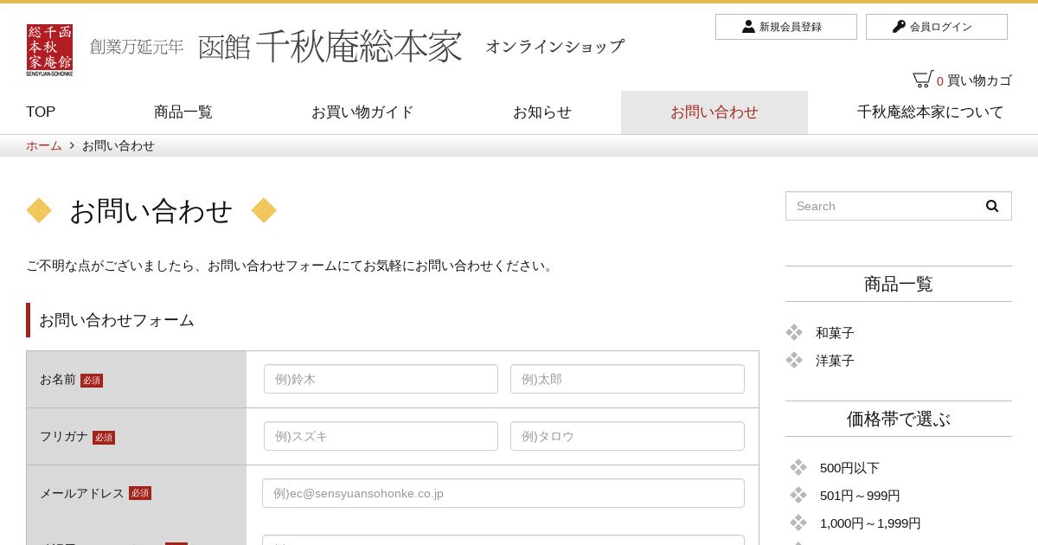The width and height of the screenshot is (1038, 545).
Task: Open 千秋庵総本家について menu
Action: [x=931, y=112]
